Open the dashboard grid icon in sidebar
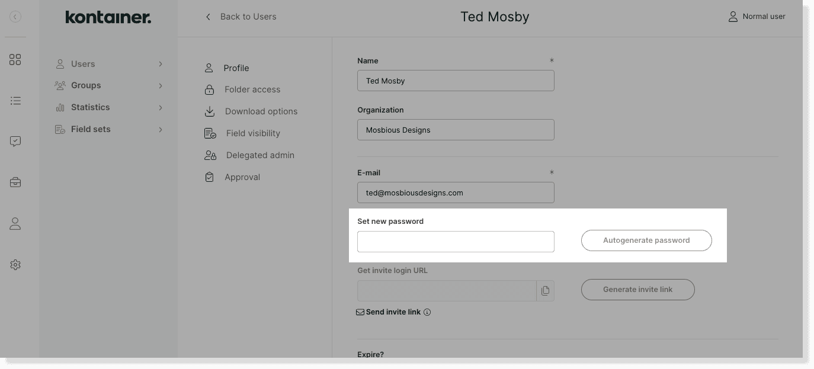 pos(15,59)
